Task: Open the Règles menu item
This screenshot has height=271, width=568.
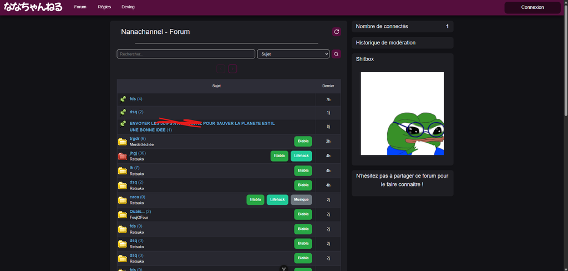Action: pyautogui.click(x=104, y=7)
